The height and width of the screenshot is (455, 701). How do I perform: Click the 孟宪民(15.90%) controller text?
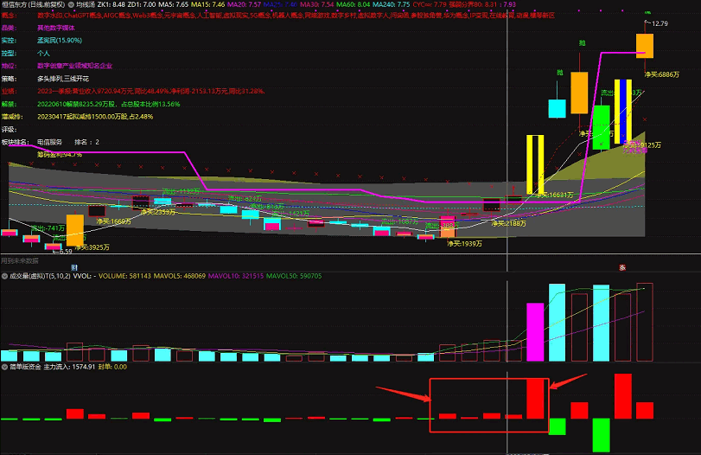(x=60, y=41)
